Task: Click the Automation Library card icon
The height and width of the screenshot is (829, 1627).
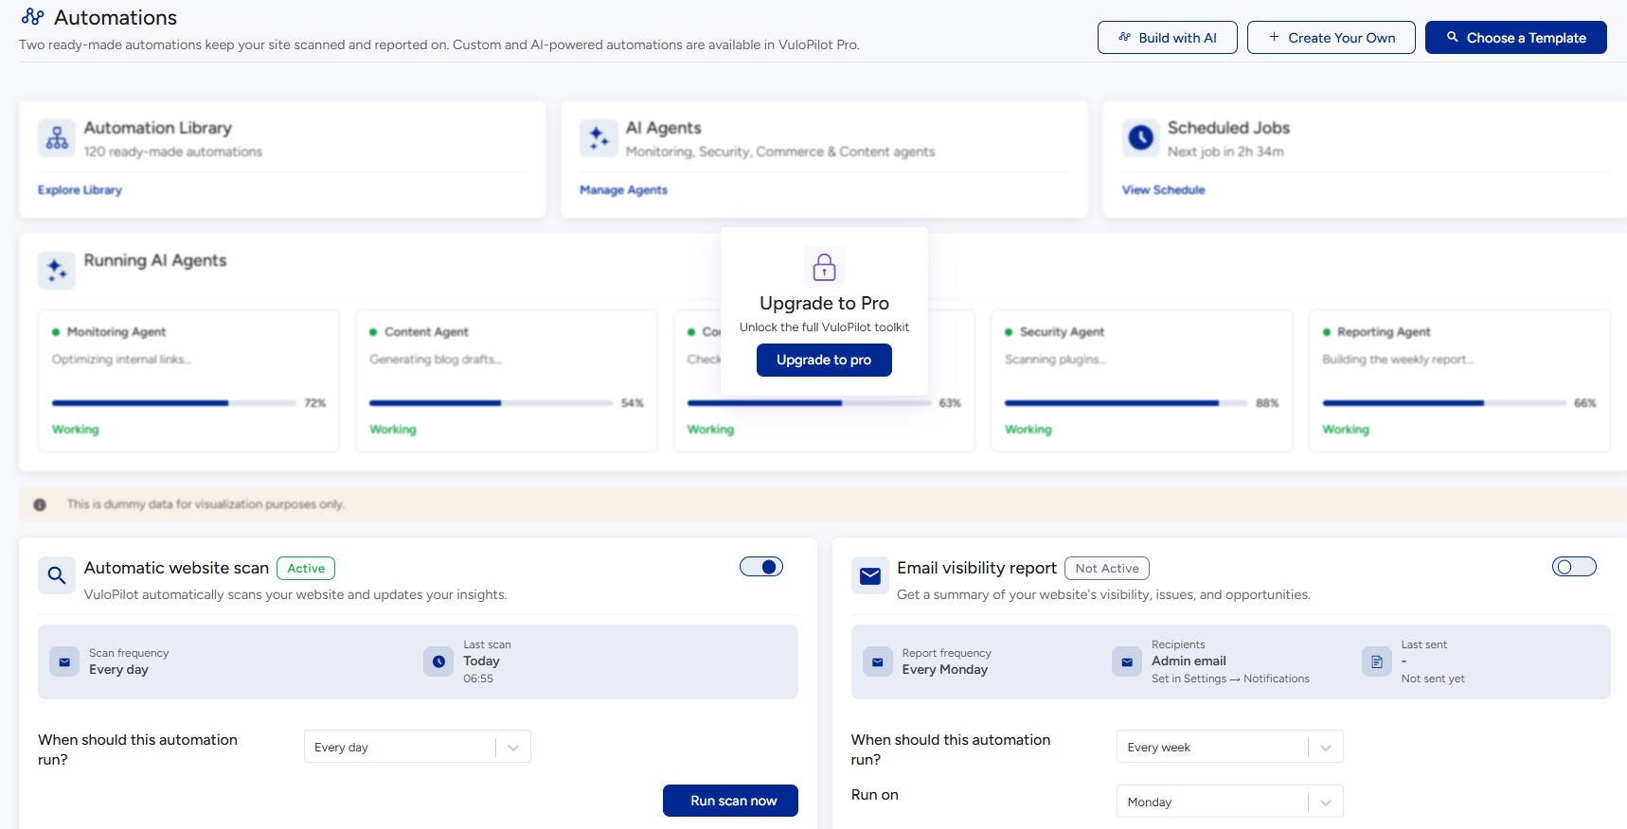Action: [x=57, y=138]
